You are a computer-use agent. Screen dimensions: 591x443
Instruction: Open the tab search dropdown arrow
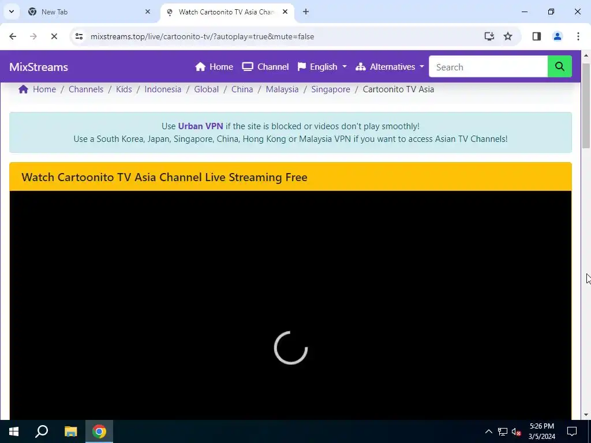pos(12,12)
